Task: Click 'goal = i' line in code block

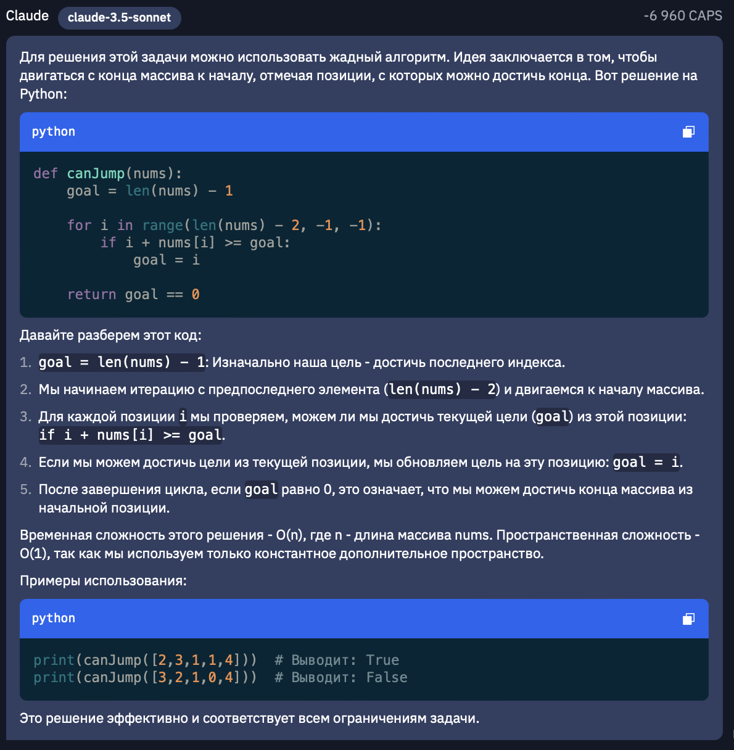Action: pos(167,260)
